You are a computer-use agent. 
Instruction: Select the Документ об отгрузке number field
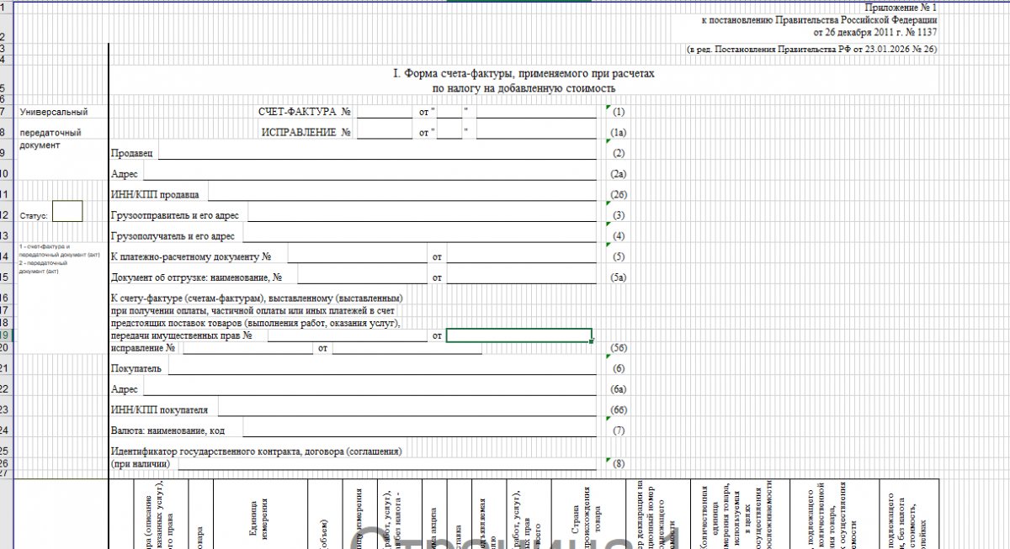click(362, 277)
